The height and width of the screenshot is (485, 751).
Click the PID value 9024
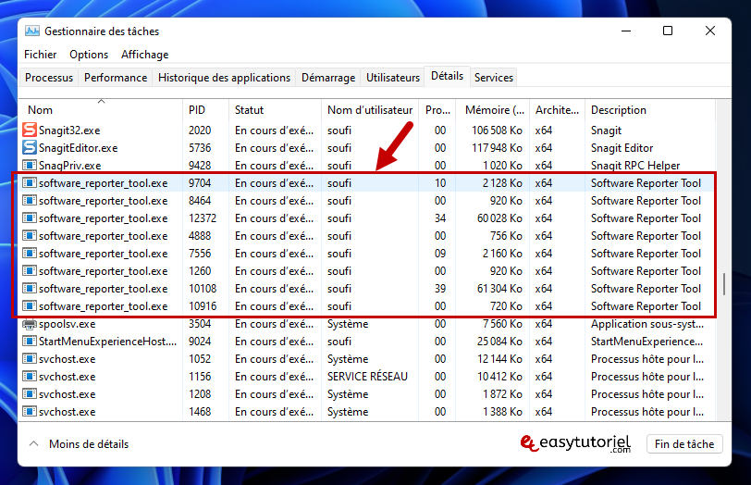[x=200, y=342]
